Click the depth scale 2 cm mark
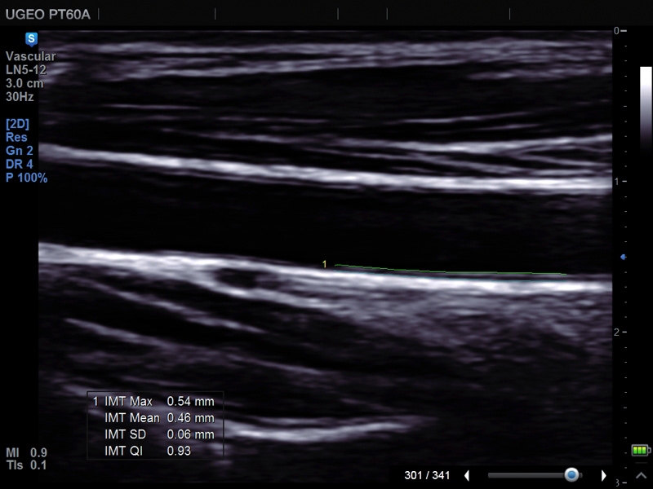The height and width of the screenshot is (489, 653). click(x=620, y=333)
